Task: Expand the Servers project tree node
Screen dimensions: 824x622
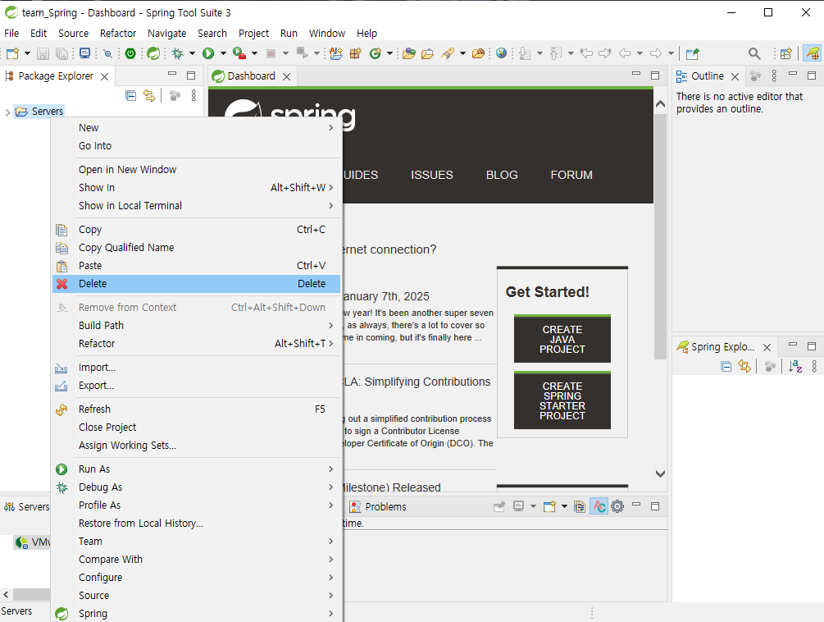Action: tap(7, 112)
